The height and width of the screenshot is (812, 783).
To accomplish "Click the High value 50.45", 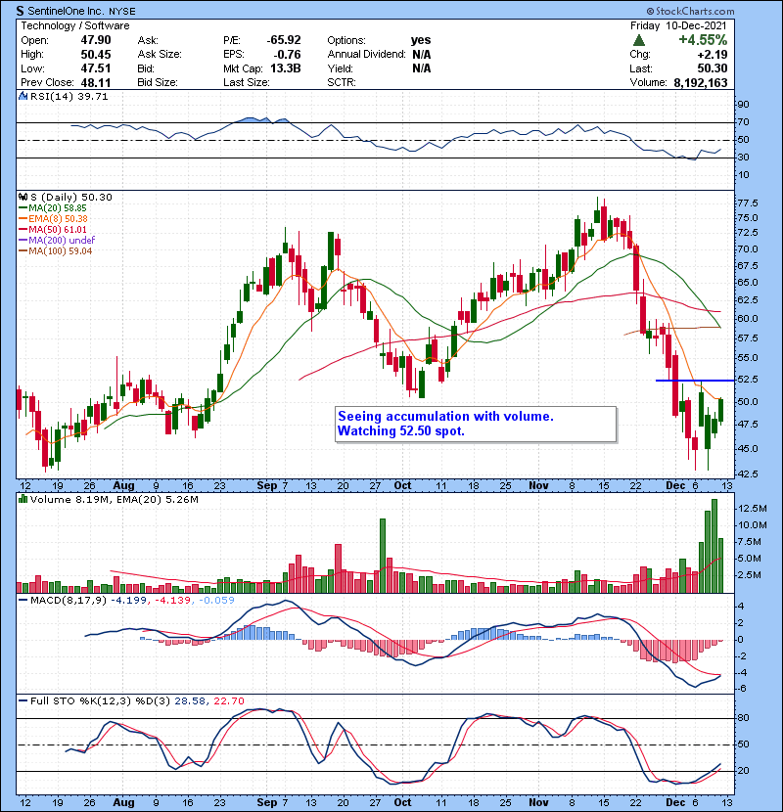I will 96,55.
